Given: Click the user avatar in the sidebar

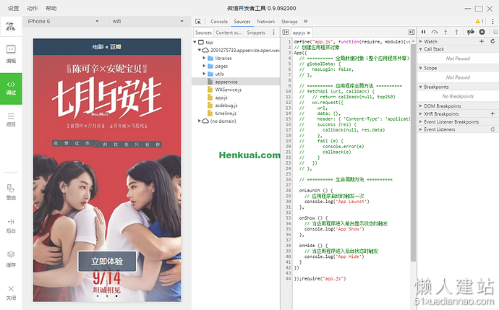Looking at the screenshot, I should coord(11,26).
